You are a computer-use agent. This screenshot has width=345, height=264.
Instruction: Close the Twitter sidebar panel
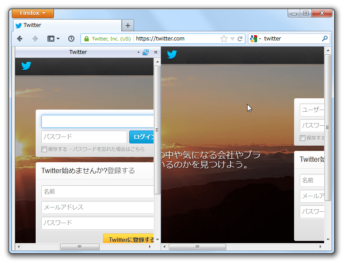click(x=156, y=52)
